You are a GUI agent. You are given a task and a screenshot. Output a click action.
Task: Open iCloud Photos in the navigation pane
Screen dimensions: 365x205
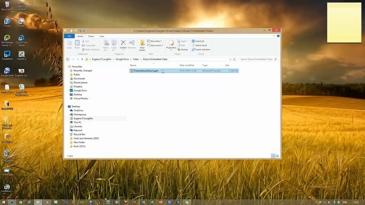click(x=81, y=99)
